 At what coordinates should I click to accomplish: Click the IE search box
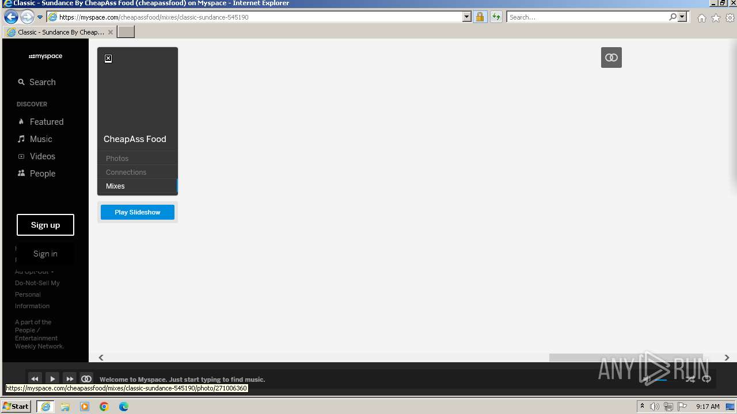click(587, 17)
